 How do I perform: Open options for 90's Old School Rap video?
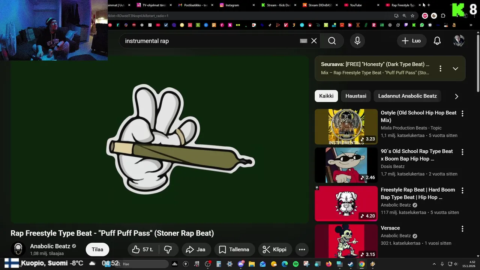462,152
